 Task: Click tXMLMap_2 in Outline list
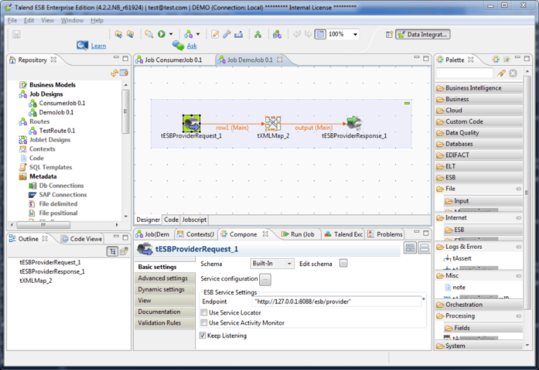[36, 280]
